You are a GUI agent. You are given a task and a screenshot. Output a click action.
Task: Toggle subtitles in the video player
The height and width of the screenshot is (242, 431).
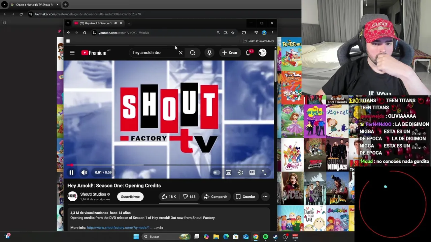(228, 172)
